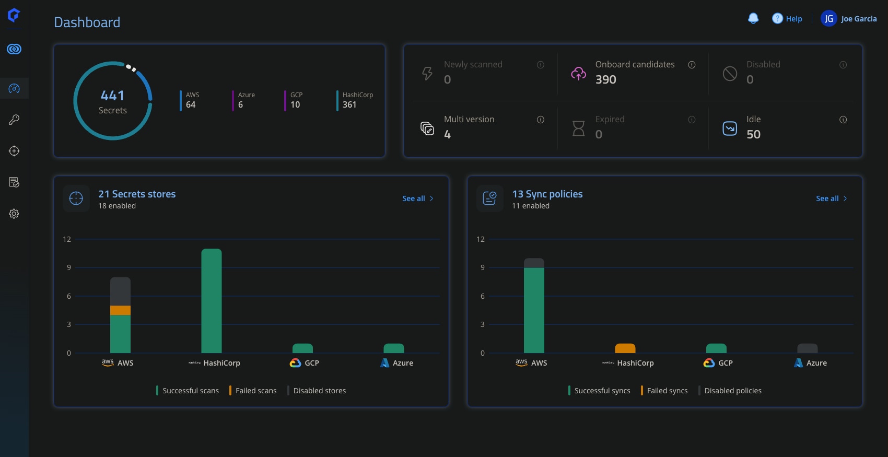Viewport: 888px width, 457px height.
Task: Open the 21 Secrets stores heading
Action: (137, 194)
